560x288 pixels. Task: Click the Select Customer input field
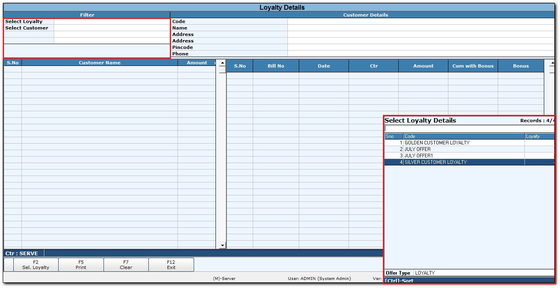pos(112,28)
